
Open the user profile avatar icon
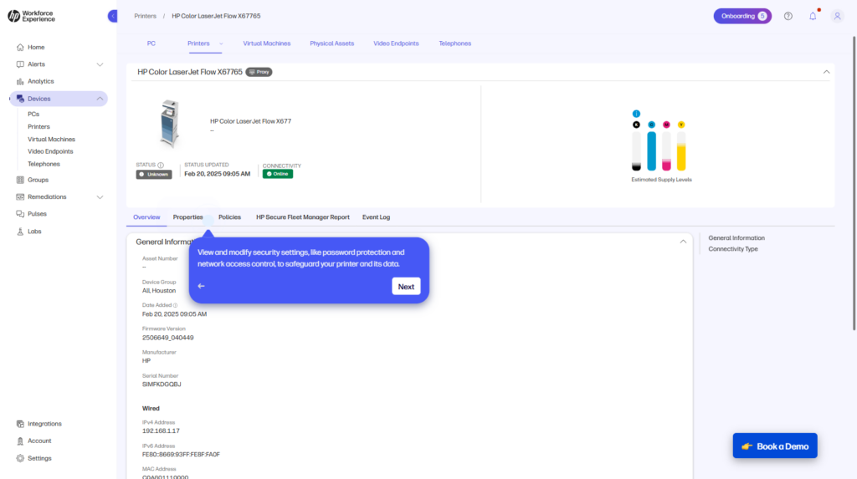(x=837, y=16)
